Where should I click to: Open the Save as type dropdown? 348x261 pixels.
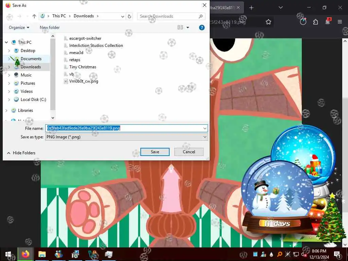click(x=205, y=137)
